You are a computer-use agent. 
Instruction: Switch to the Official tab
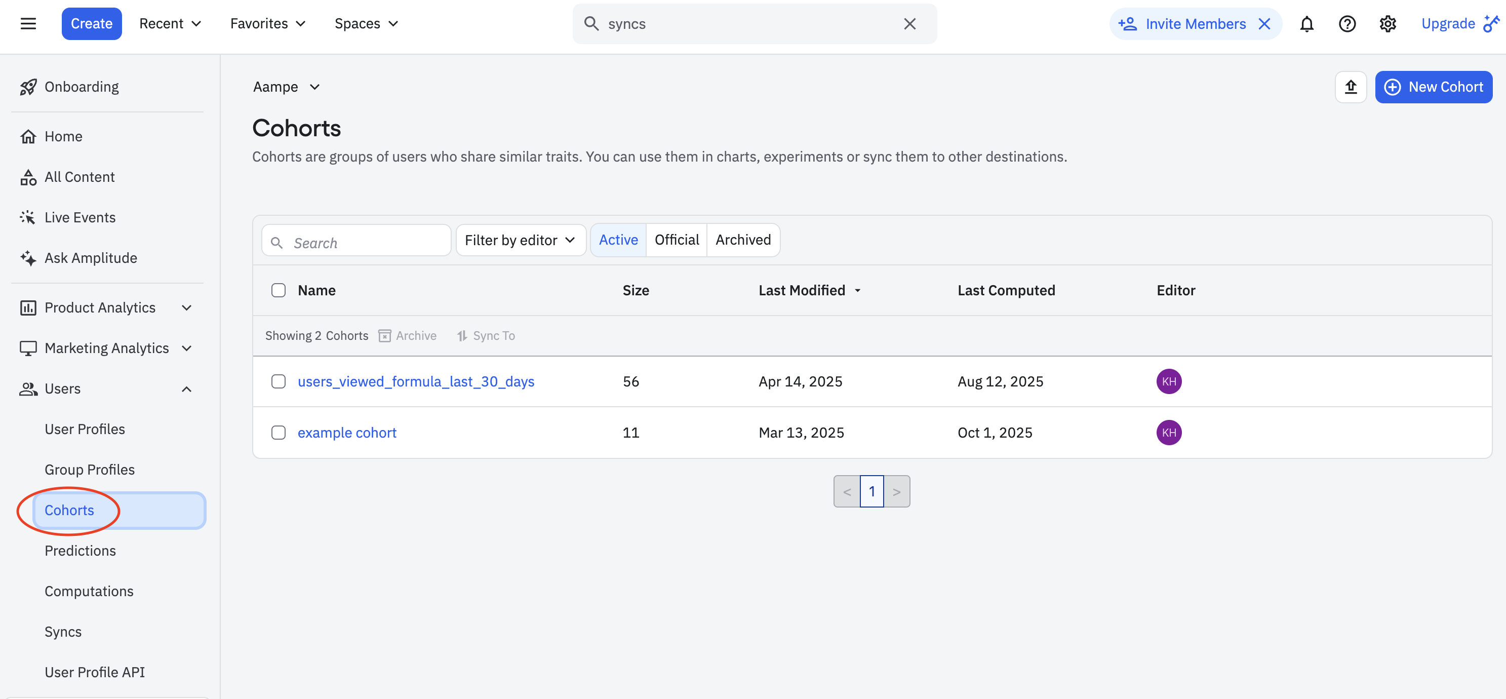[x=677, y=240]
